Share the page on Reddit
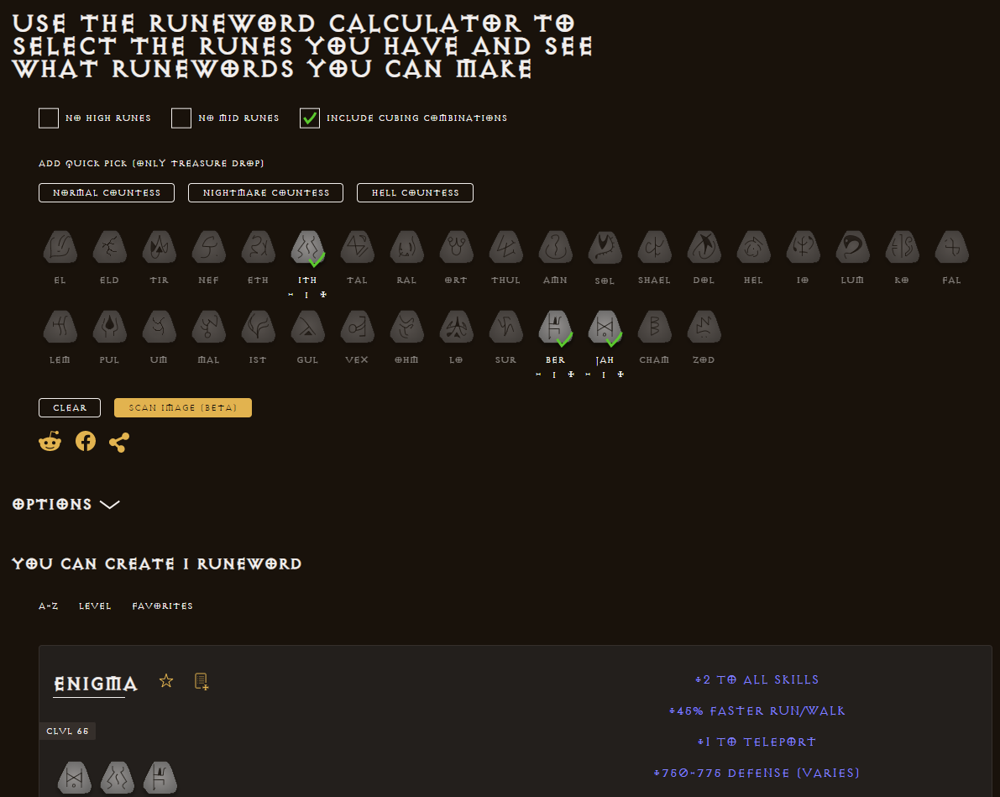Image resolution: width=1000 pixels, height=797 pixels. [x=50, y=442]
